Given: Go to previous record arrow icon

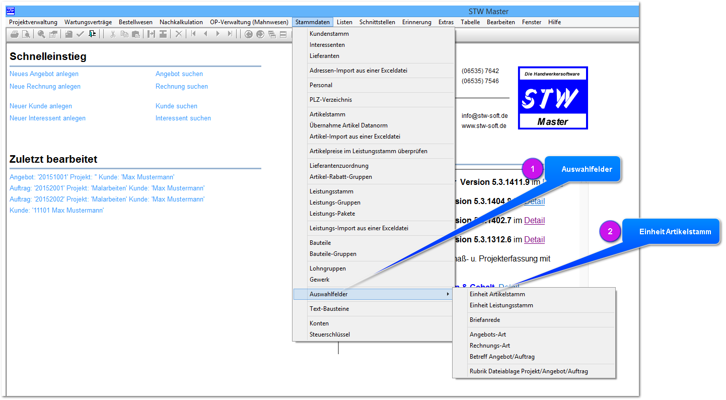Looking at the screenshot, I should (205, 34).
